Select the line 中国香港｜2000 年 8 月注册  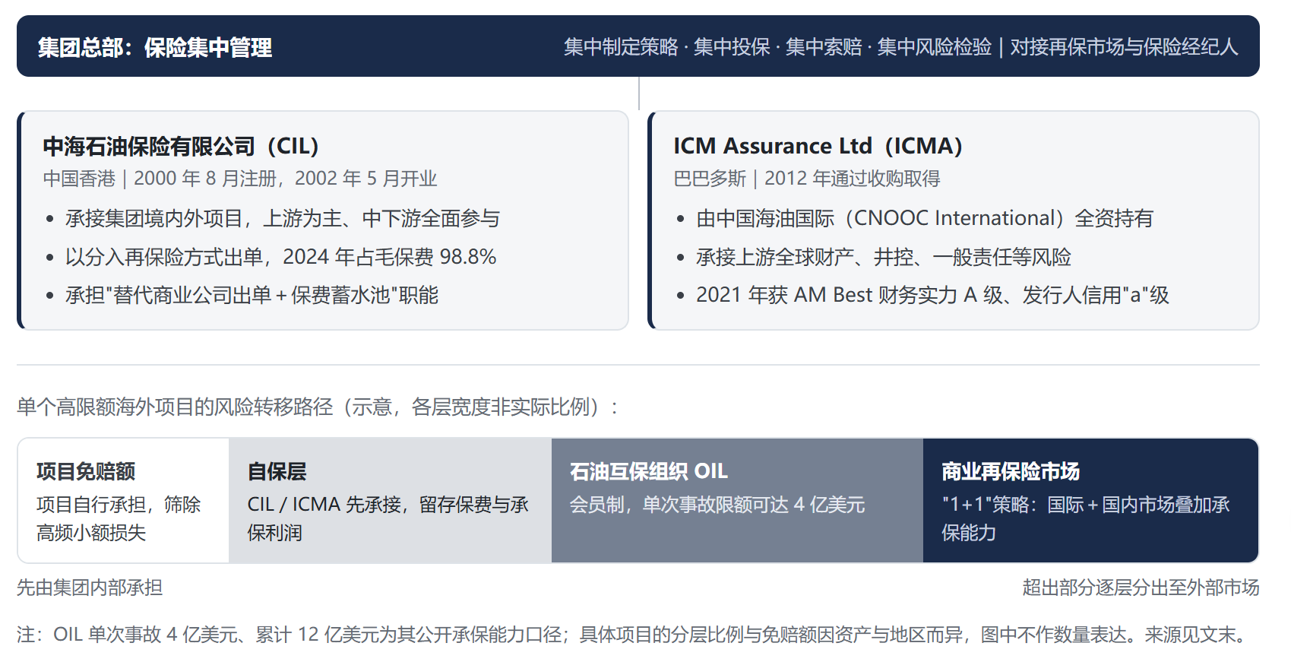(240, 179)
